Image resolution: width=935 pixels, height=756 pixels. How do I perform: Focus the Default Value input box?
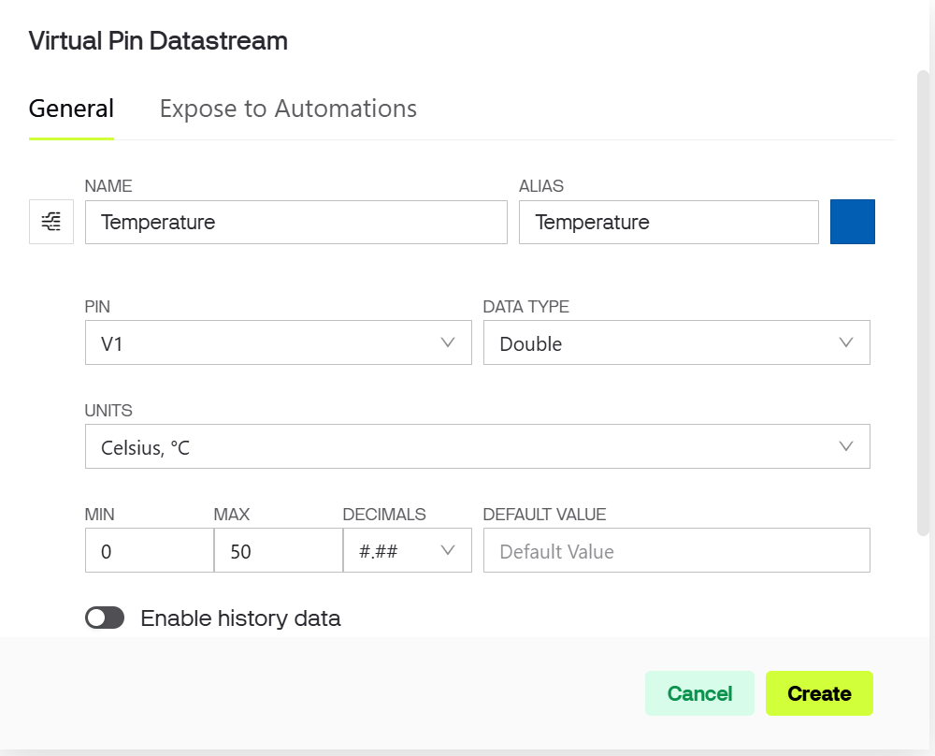(676, 551)
